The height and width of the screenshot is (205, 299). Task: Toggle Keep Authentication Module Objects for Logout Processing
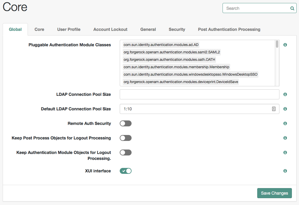[126, 152]
